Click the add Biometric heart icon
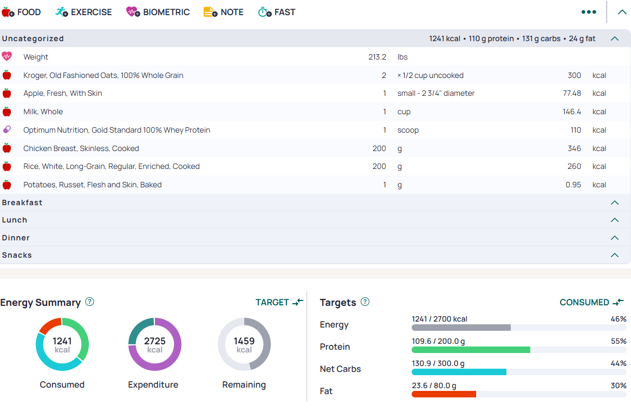This screenshot has height=412, width=631. [x=133, y=12]
